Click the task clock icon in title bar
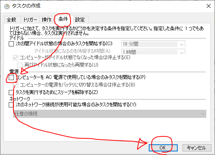 [x=7, y=6]
